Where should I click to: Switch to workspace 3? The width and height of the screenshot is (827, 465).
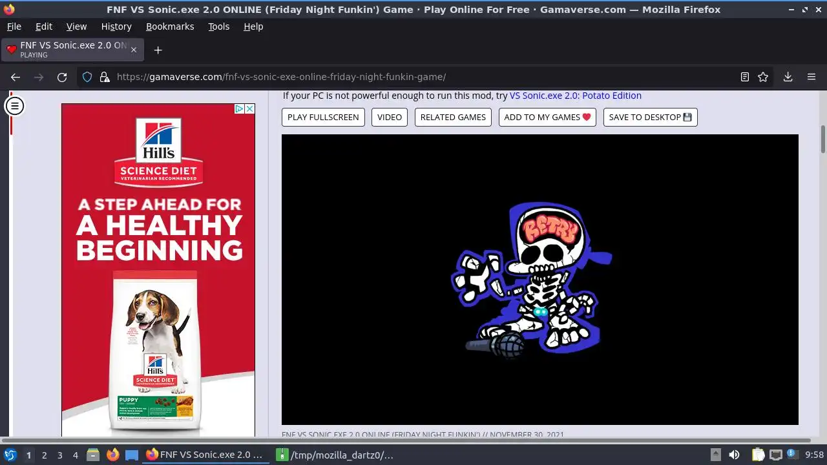[59, 455]
